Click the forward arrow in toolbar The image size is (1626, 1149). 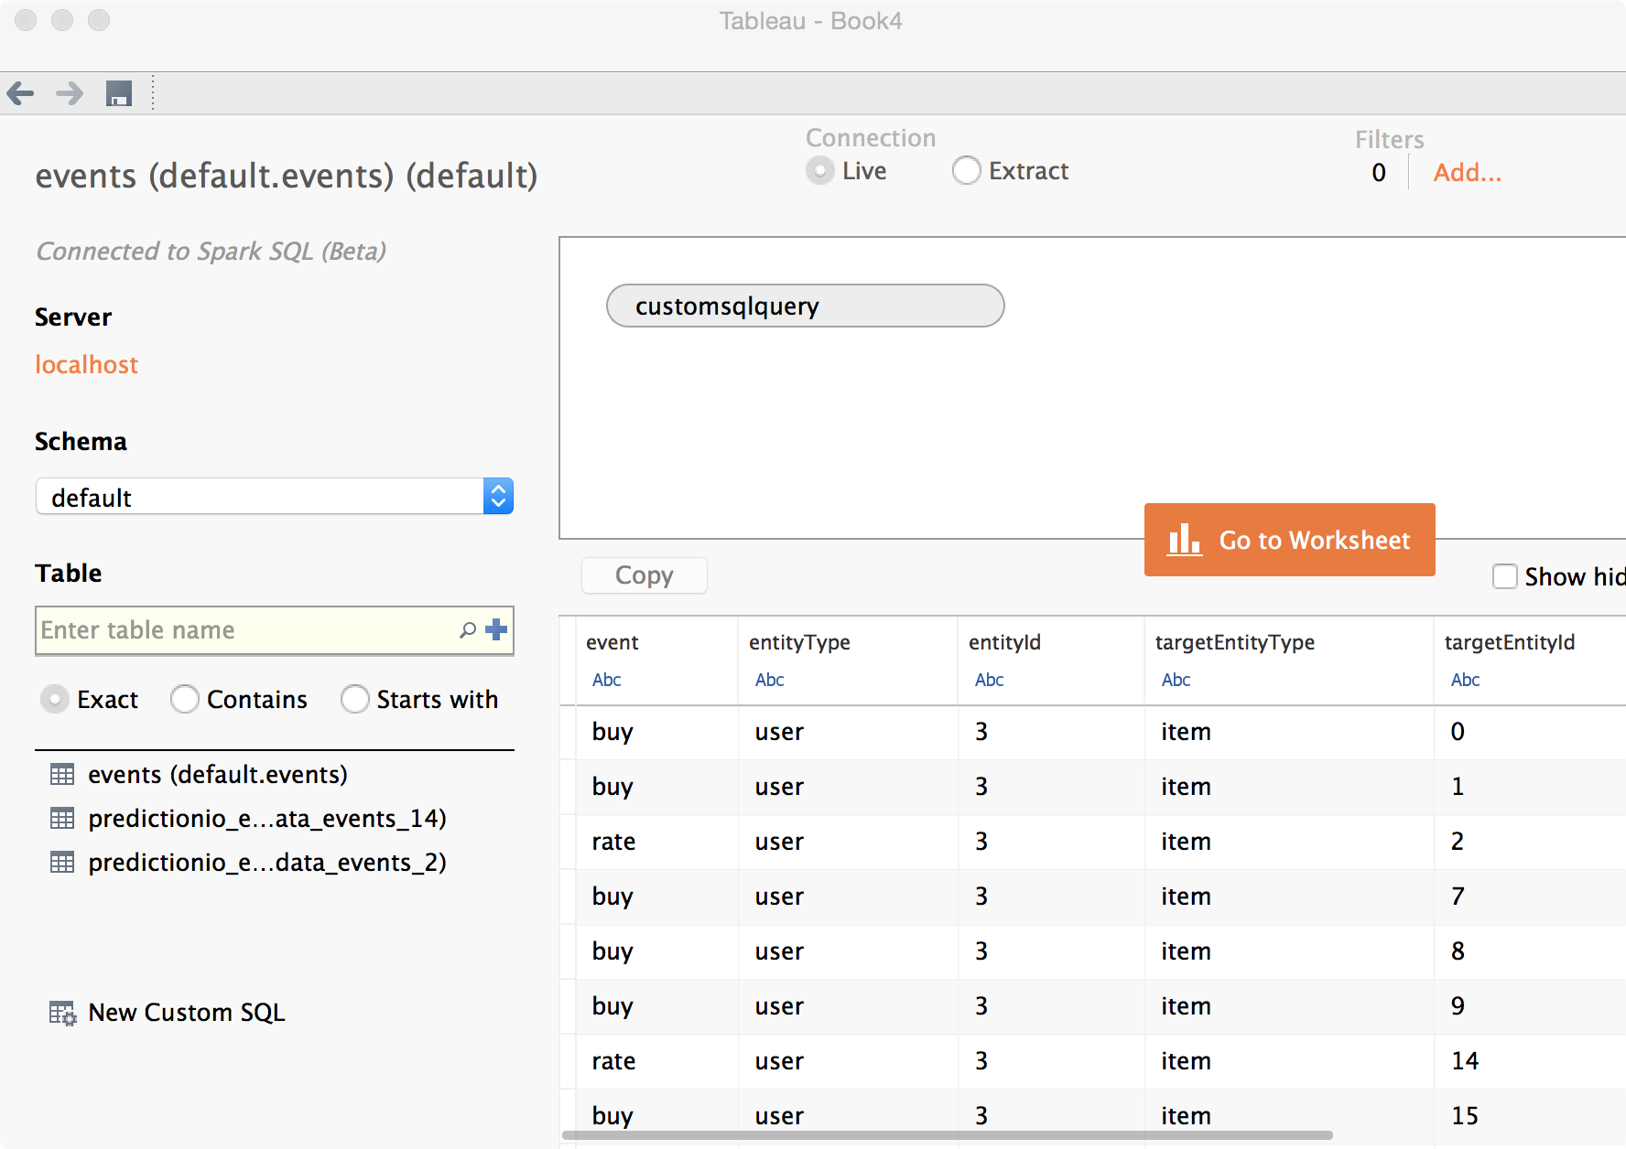70,93
